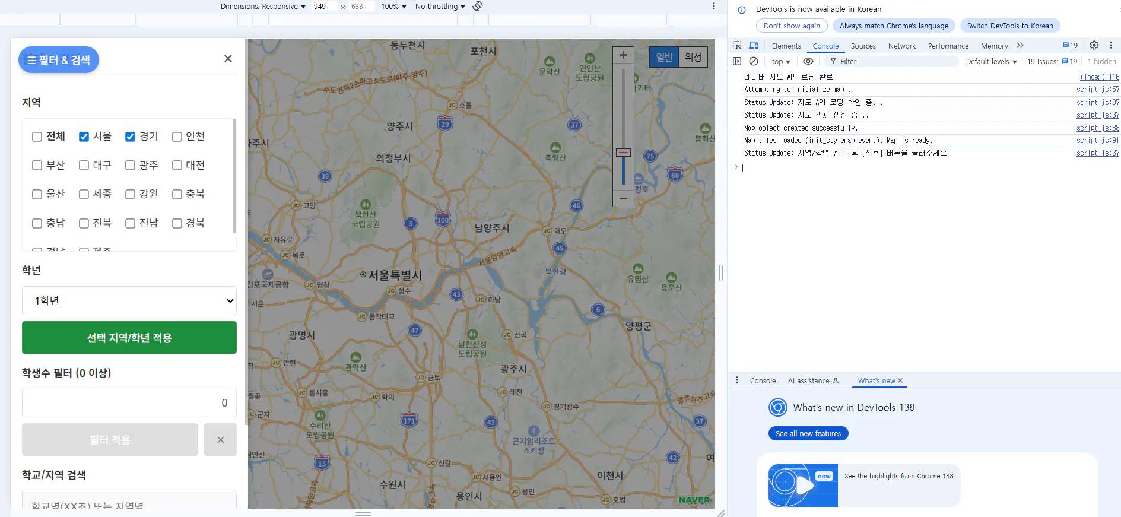The image size is (1121, 517).
Task: Play the Chrome 138 highlights video thumbnail
Action: point(803,486)
